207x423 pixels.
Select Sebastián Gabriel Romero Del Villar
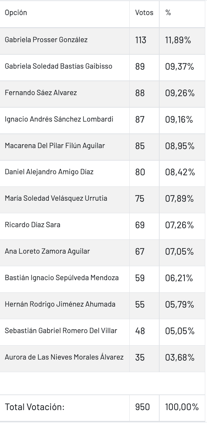coord(61,331)
